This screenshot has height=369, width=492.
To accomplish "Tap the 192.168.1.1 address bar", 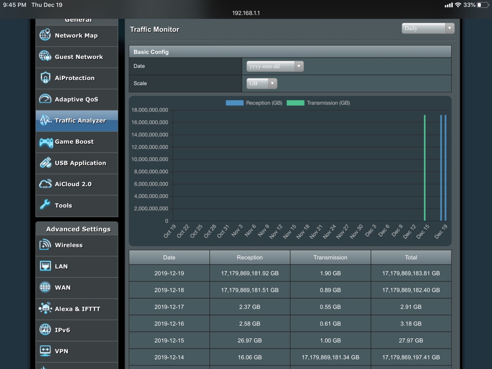I will coord(246,13).
